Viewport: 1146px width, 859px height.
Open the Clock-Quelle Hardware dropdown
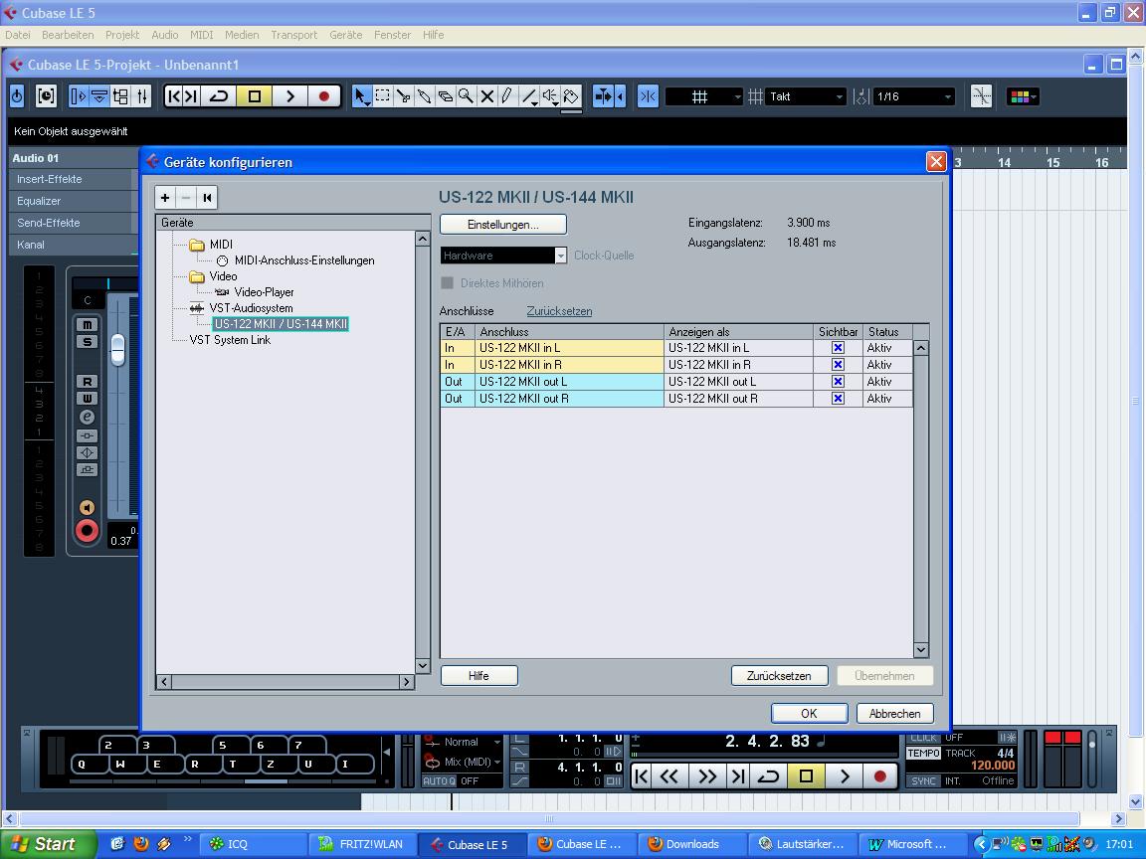pos(503,255)
